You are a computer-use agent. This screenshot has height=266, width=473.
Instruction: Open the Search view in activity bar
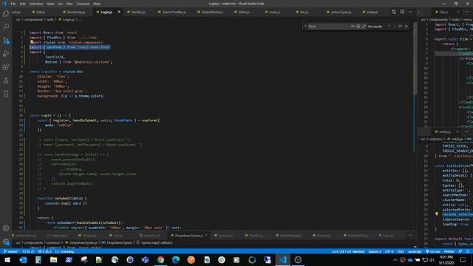coord(6,27)
